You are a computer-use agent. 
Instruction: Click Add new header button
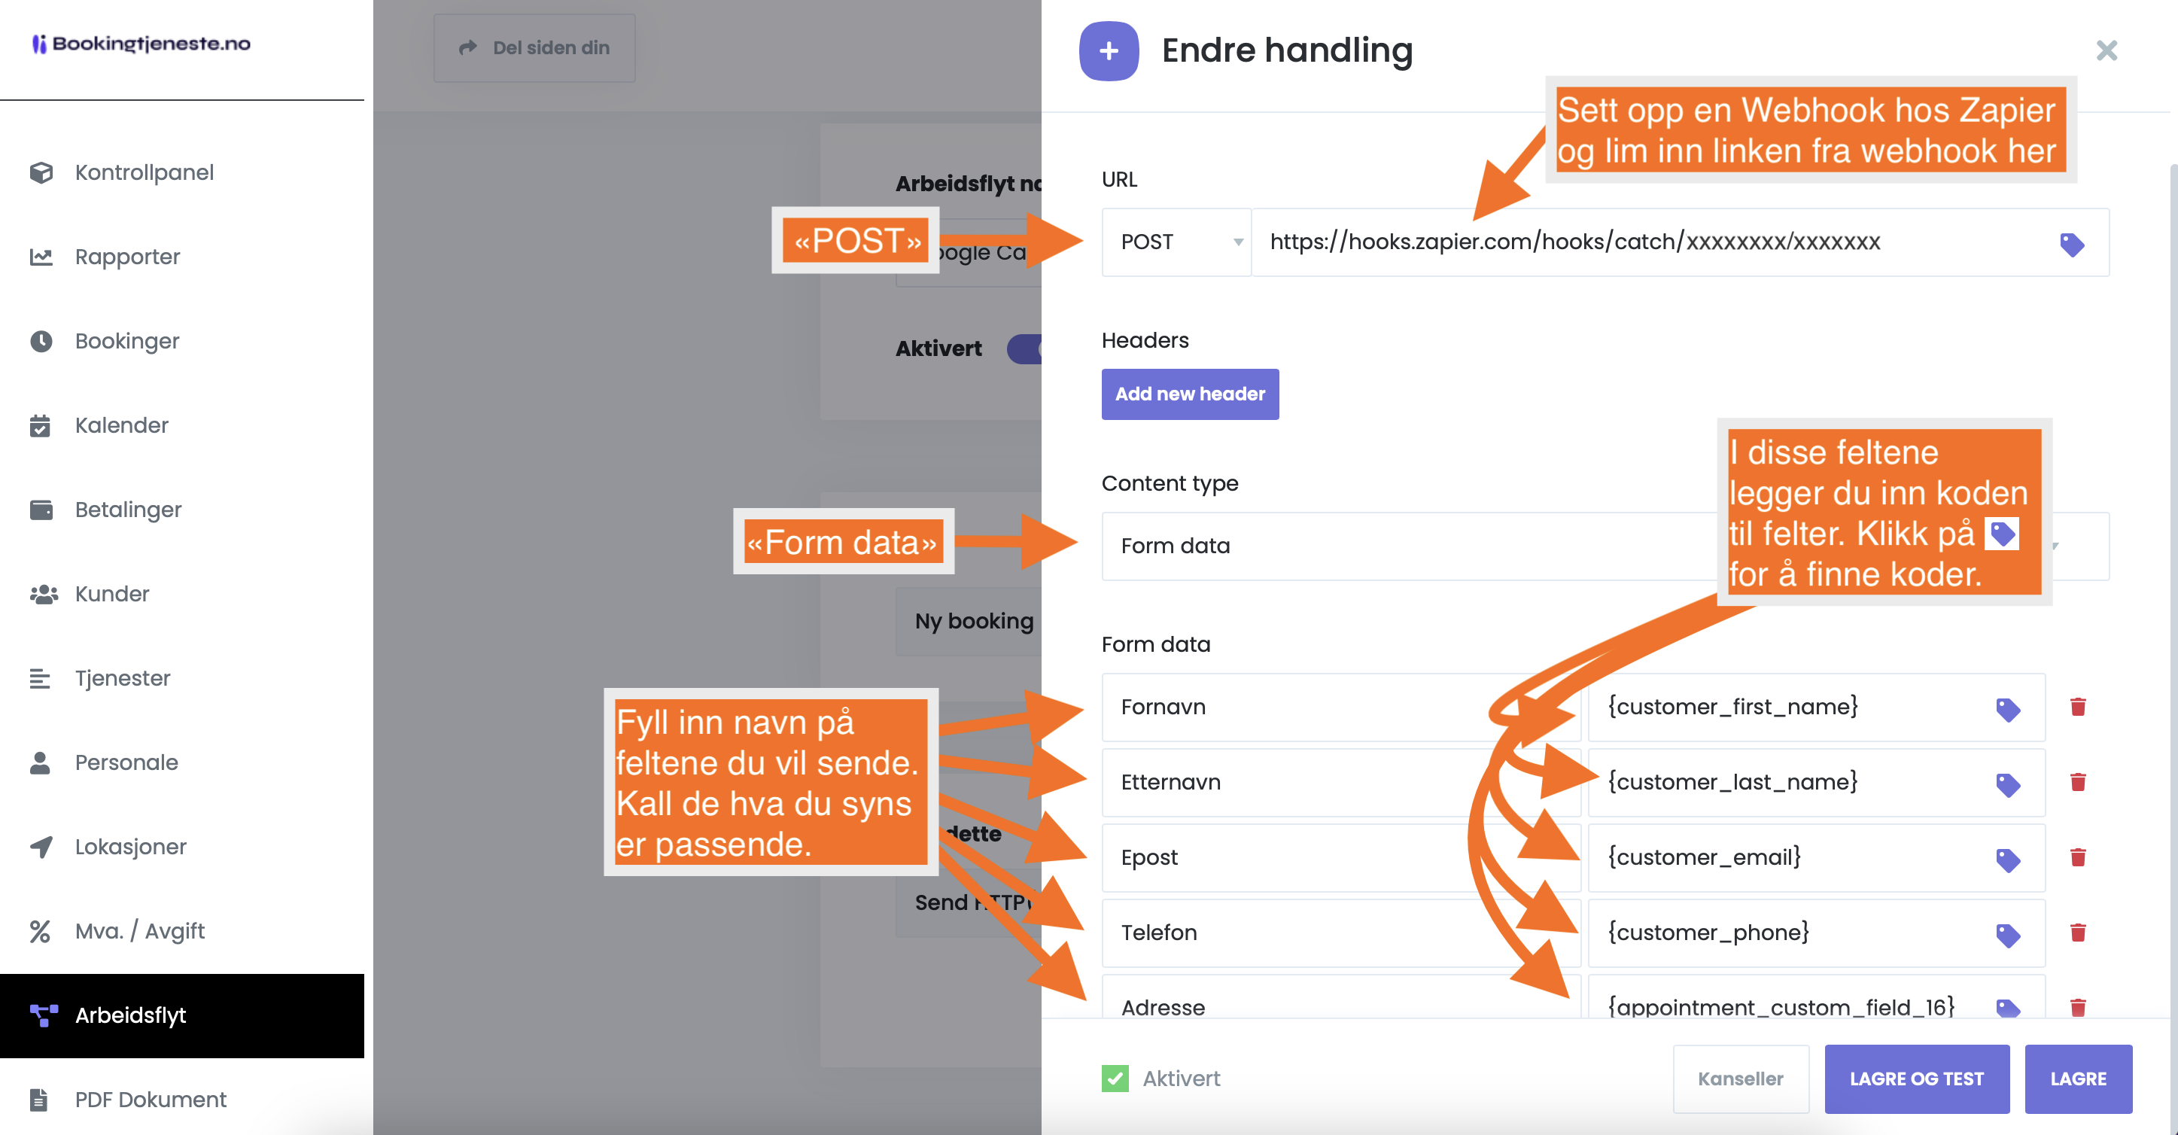point(1189,394)
